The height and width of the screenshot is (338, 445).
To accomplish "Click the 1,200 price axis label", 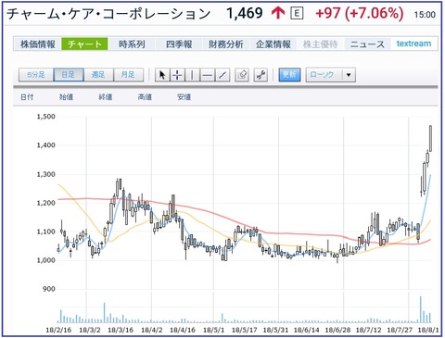I will [46, 203].
